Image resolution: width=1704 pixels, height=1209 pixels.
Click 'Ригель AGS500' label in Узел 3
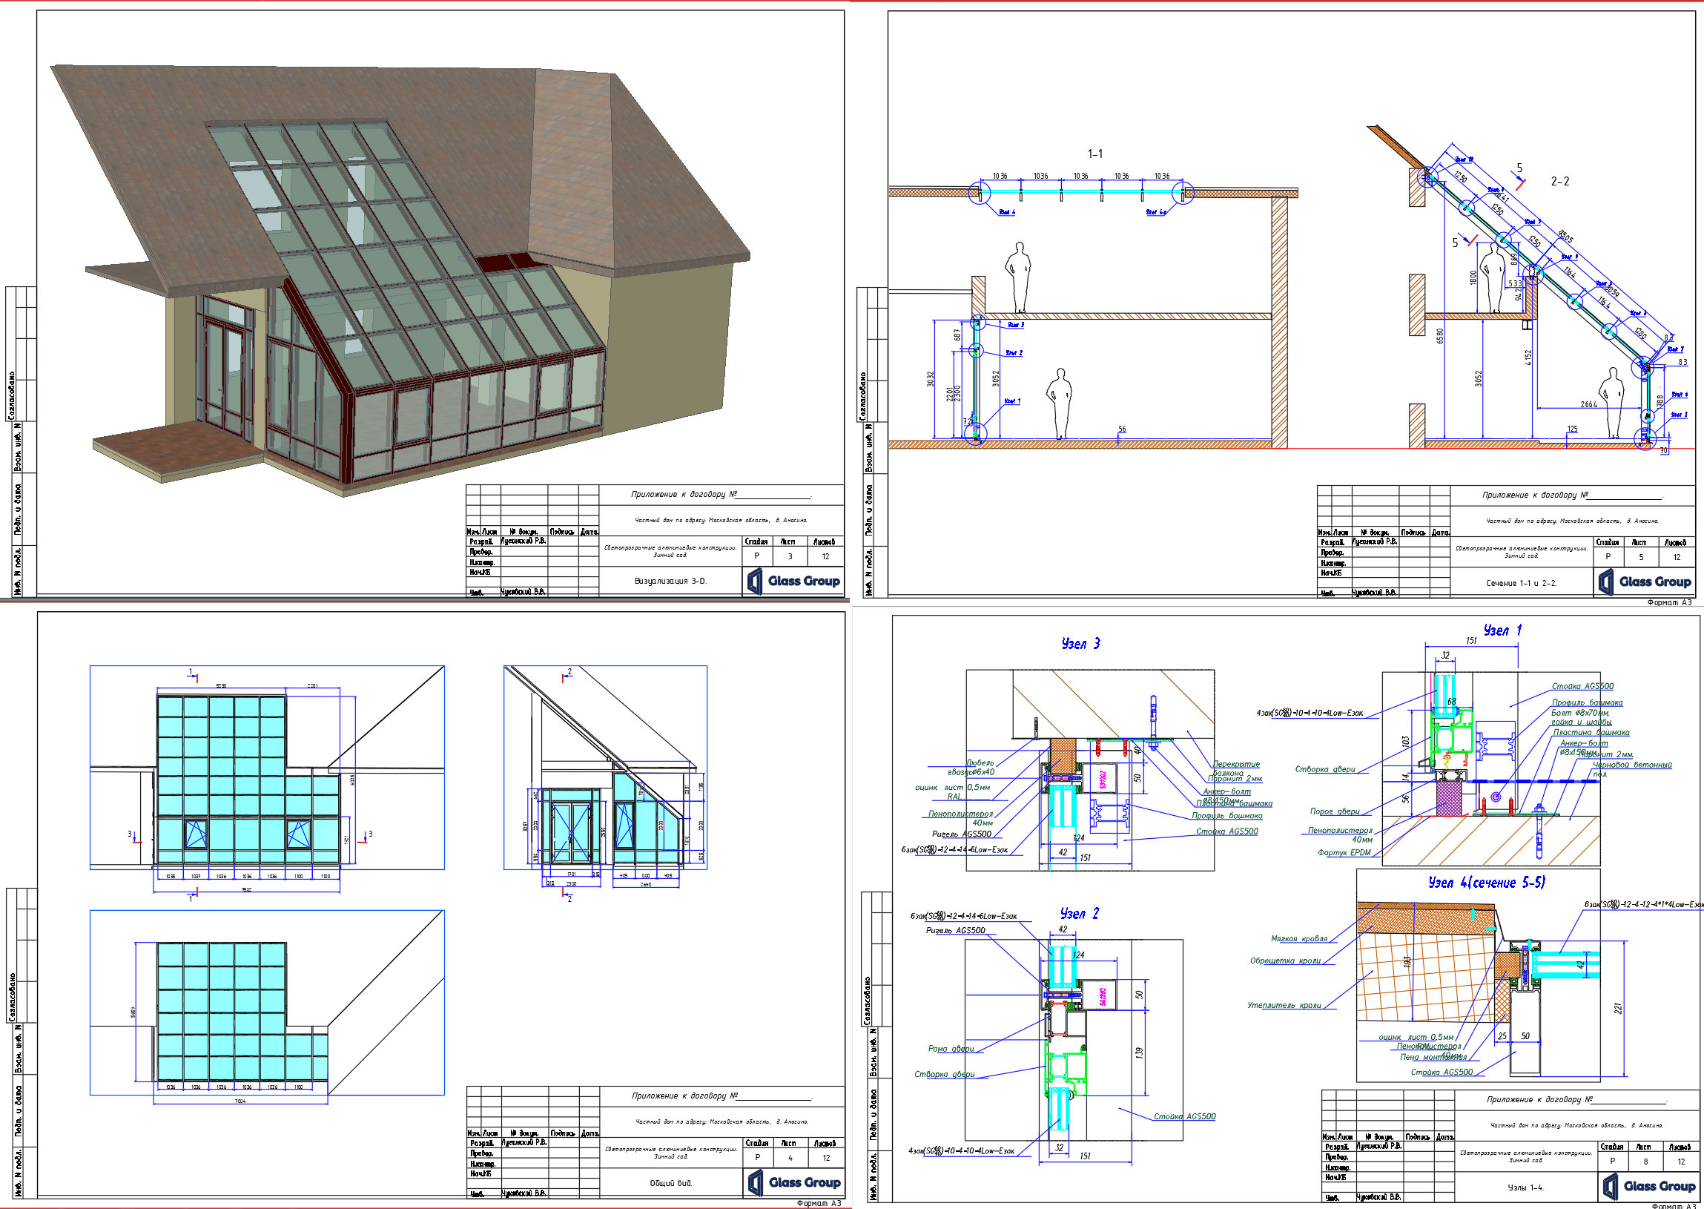[962, 834]
